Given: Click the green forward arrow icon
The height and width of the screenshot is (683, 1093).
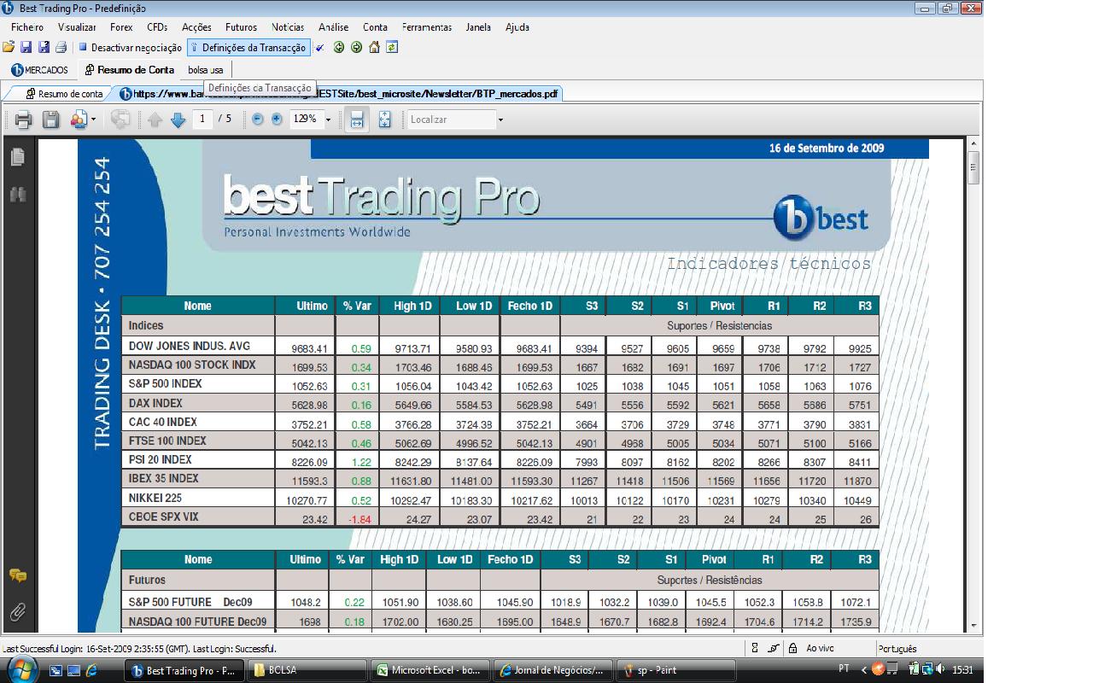Looking at the screenshot, I should point(356,48).
